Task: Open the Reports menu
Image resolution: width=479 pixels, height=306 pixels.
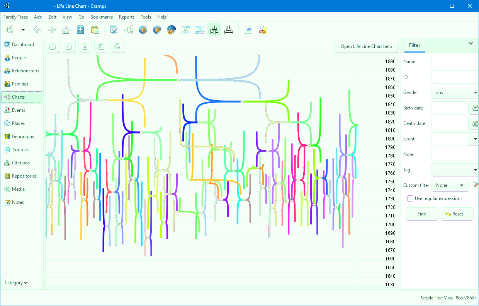Action: [127, 17]
